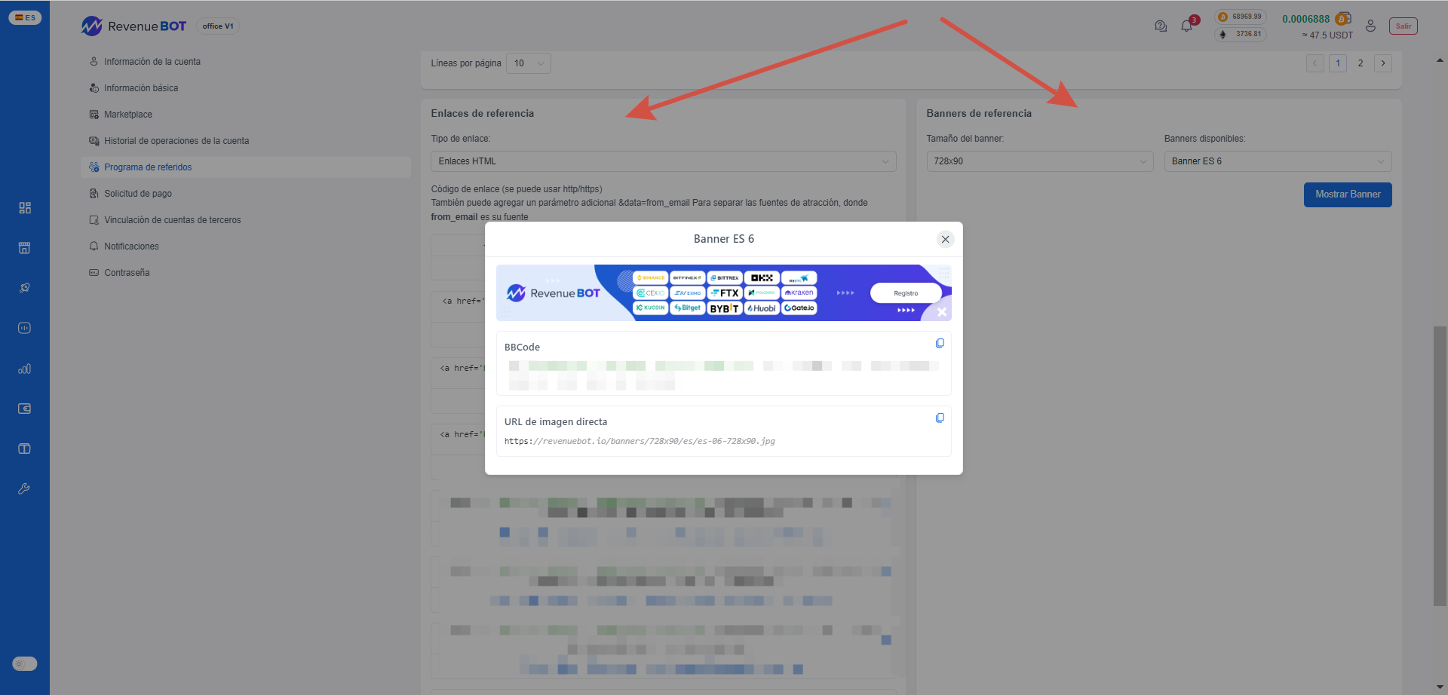This screenshot has width=1448, height=695.
Task: Open the bot panel icon in sidebar
Action: (25, 328)
